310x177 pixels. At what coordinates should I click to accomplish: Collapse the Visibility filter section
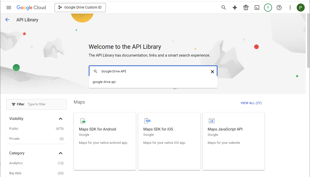[60, 119]
